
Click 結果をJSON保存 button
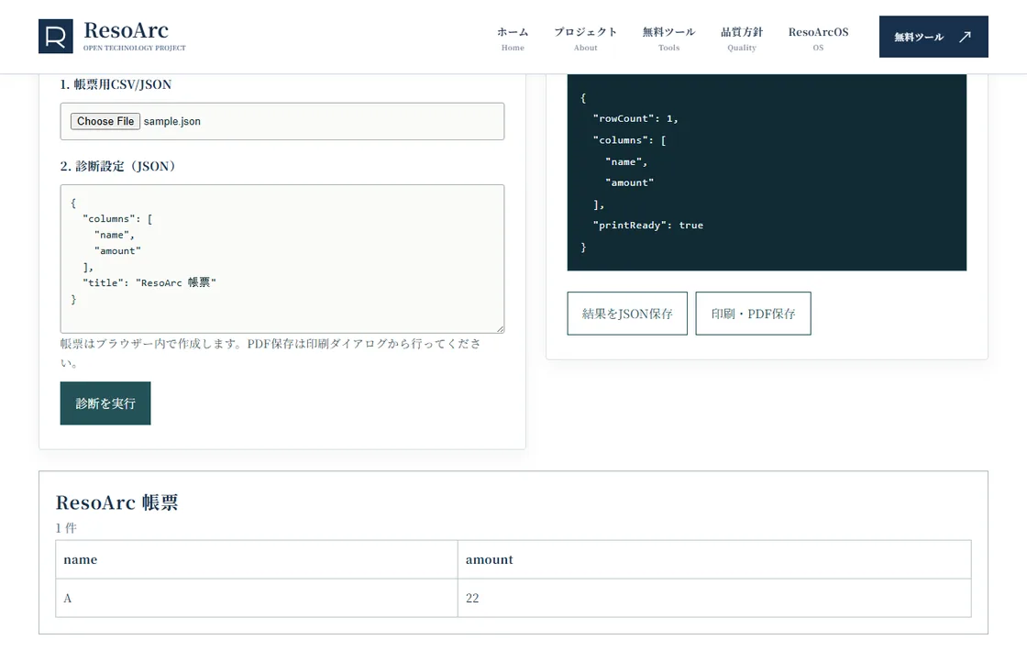tap(627, 314)
